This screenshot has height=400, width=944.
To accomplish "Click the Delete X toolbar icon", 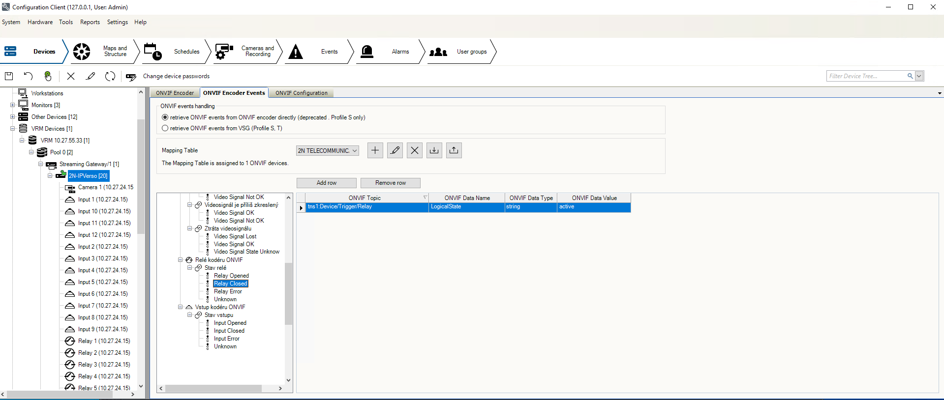I will point(71,76).
